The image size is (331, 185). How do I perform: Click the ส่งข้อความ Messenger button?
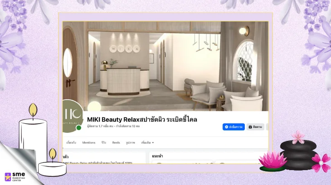[234, 127]
